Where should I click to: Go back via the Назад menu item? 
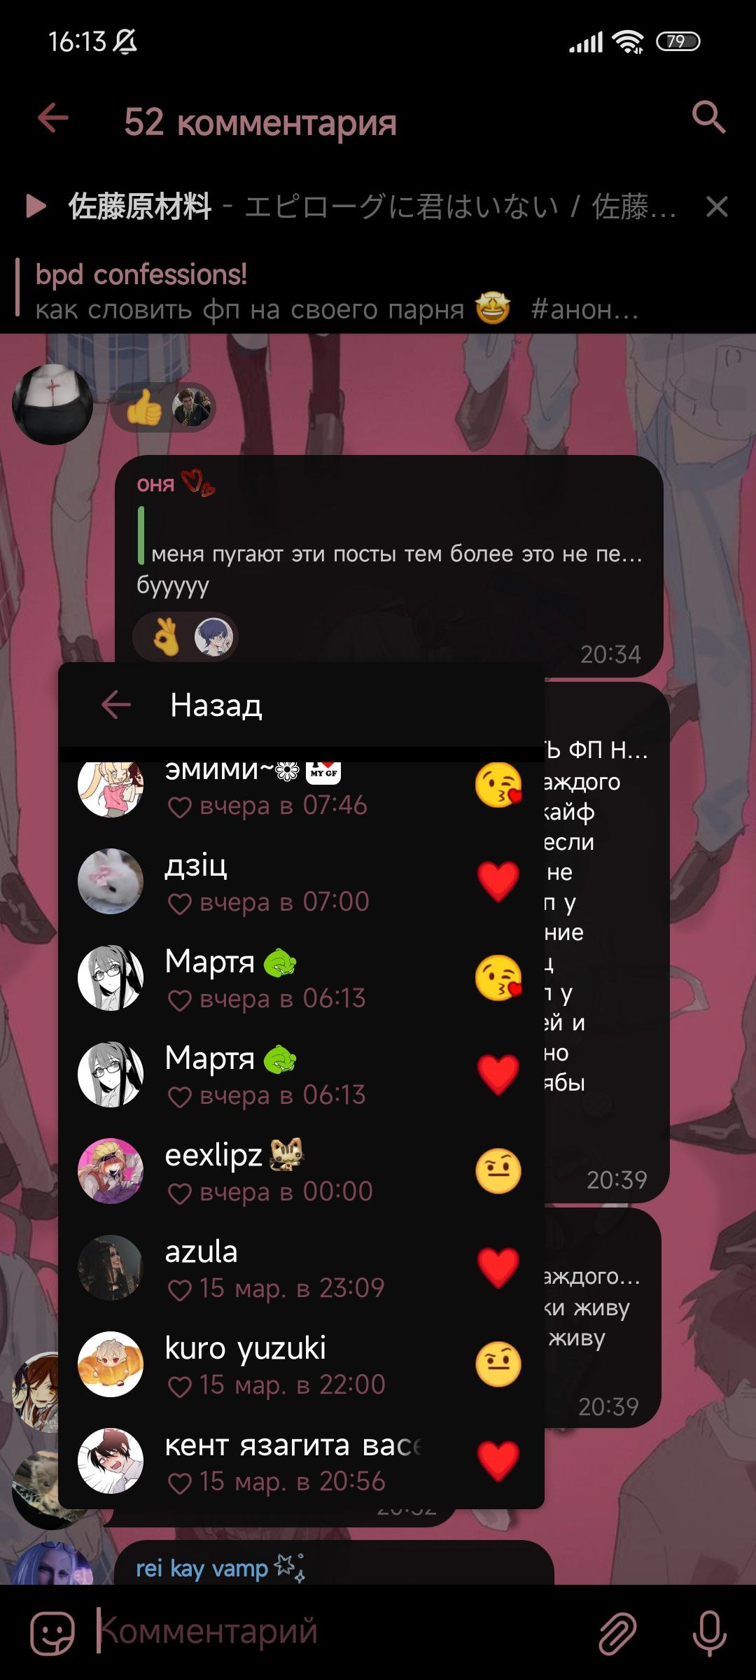pos(301,705)
